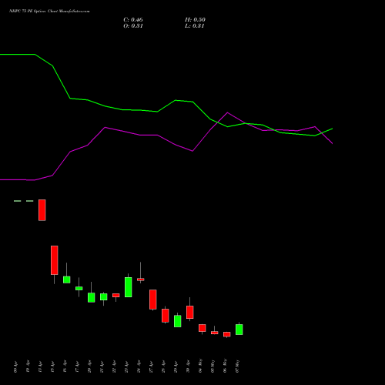Click the '21 Apr' date axis label
The height and width of the screenshot is (385, 385).
click(x=102, y=367)
